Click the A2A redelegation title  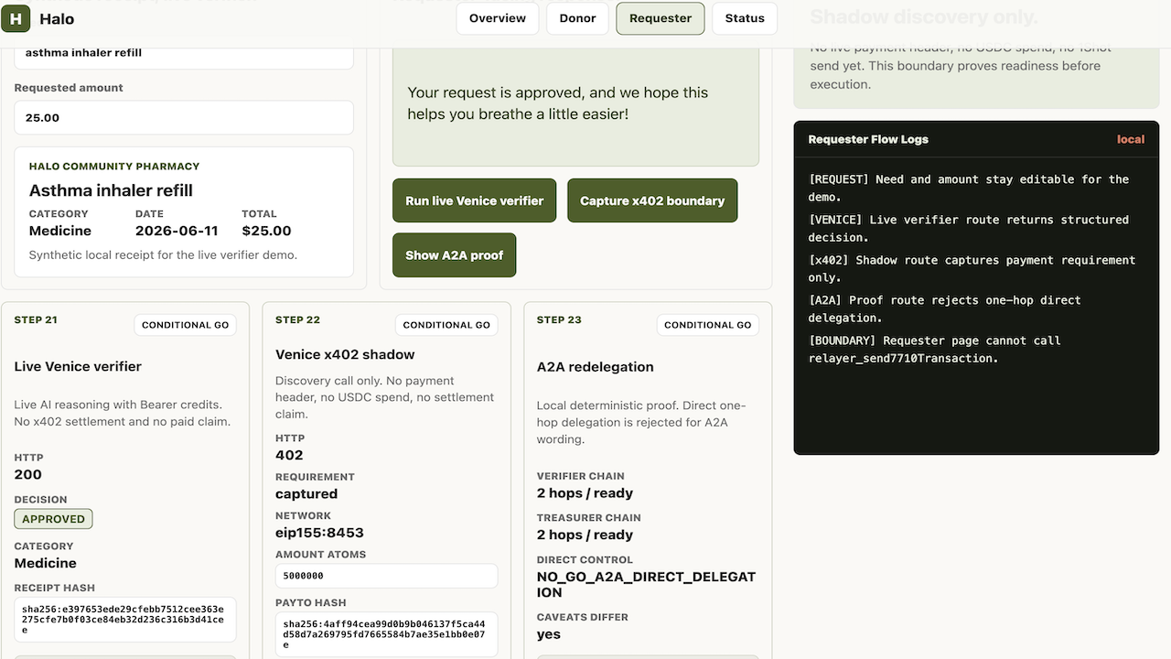coord(596,366)
